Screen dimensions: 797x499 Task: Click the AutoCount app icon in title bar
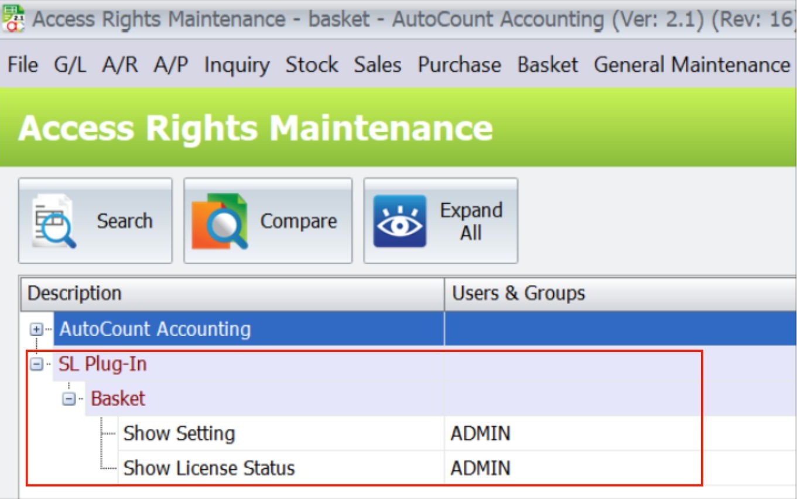(13, 18)
